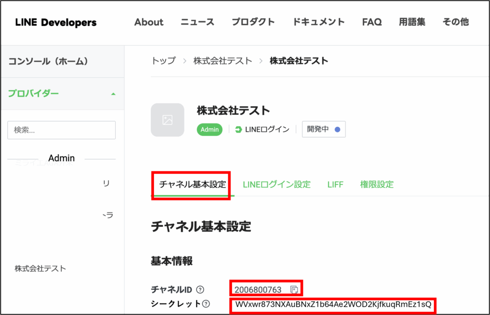Show help for シークレット question icon

(x=206, y=304)
